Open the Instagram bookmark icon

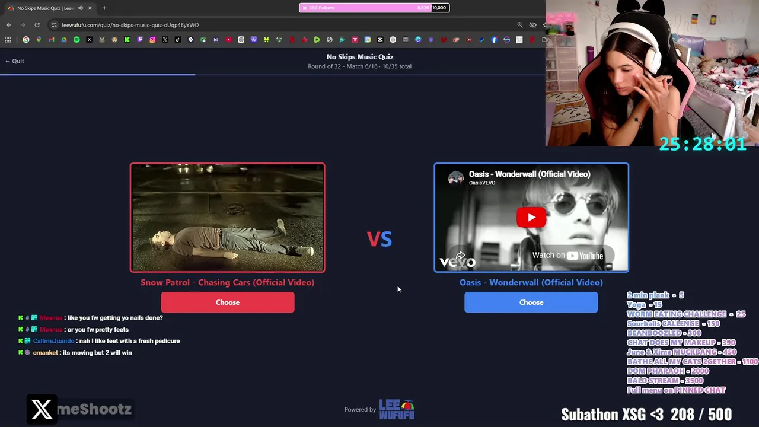[152, 40]
